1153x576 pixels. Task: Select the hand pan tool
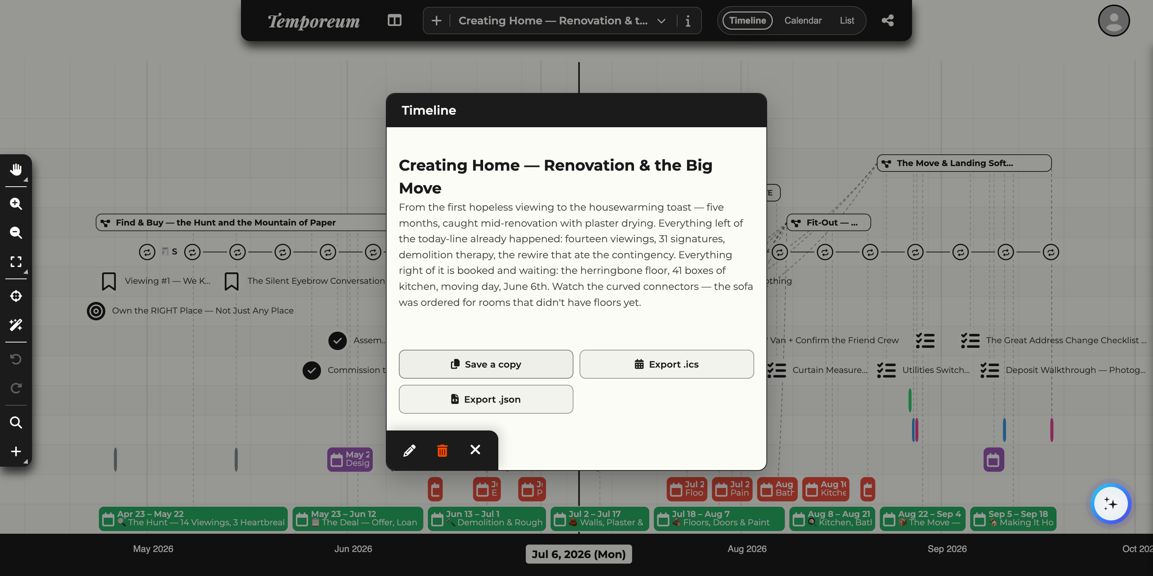click(16, 170)
